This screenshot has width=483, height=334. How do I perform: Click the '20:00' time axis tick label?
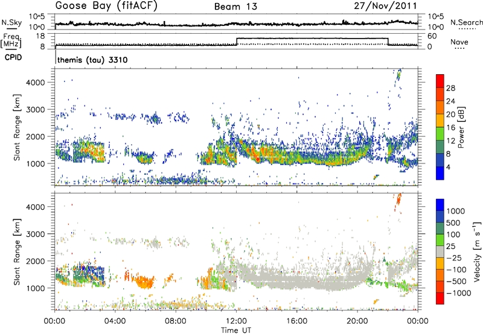(357, 321)
